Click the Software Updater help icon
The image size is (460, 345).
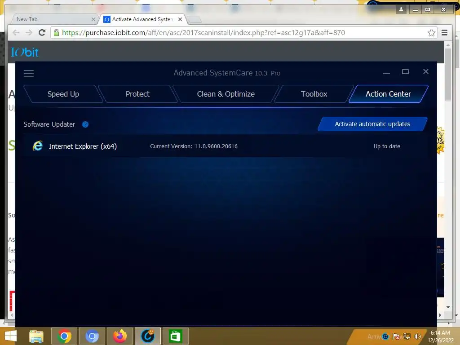point(85,124)
